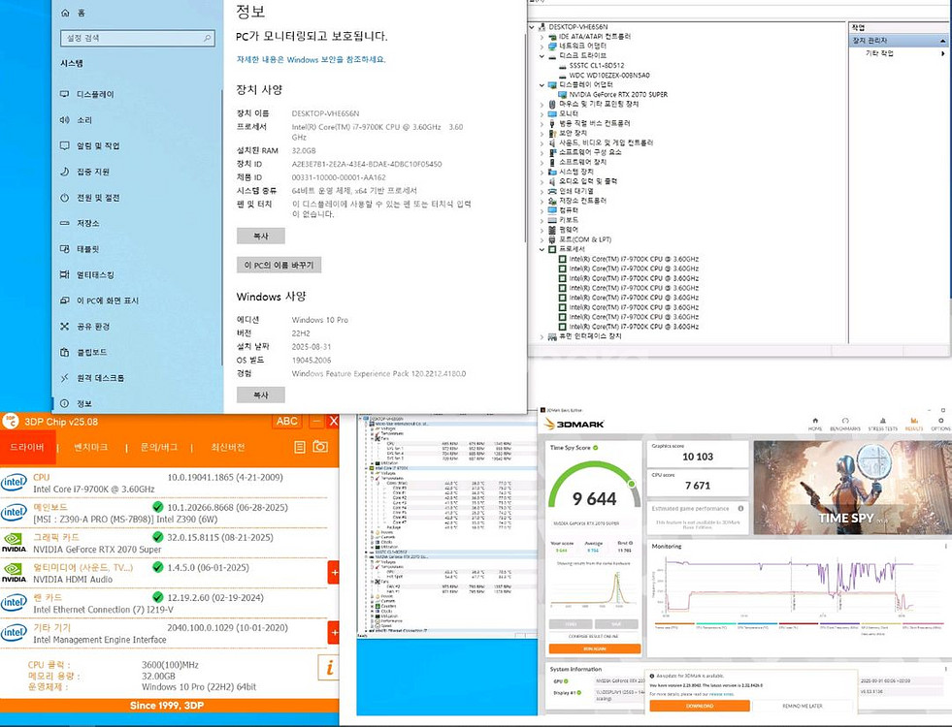Expand IDE ATA/ATAPI 컨트롤러 node
The height and width of the screenshot is (727, 952).
[x=542, y=37]
